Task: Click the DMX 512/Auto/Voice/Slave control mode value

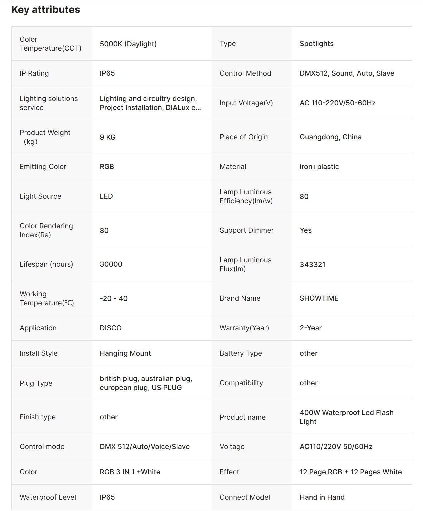Action: click(145, 447)
